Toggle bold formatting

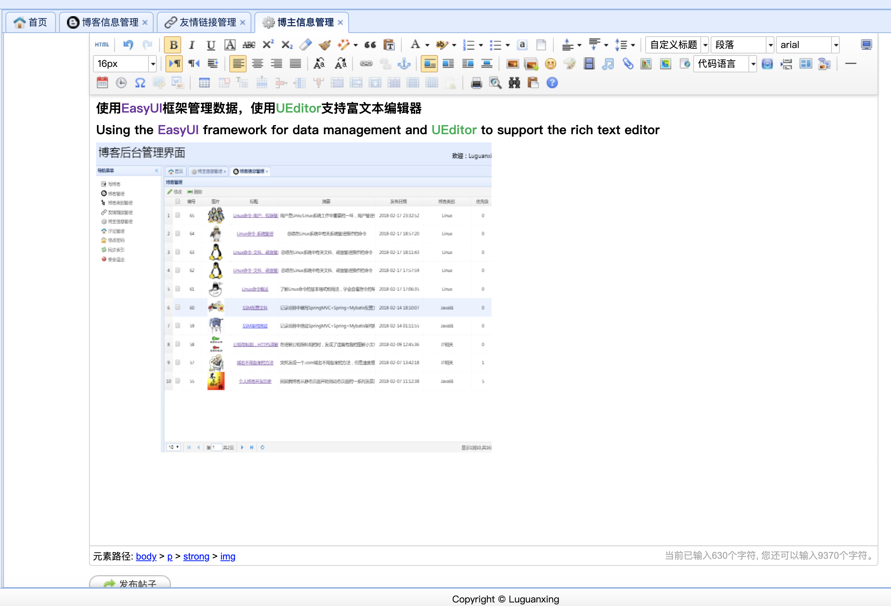click(x=173, y=45)
